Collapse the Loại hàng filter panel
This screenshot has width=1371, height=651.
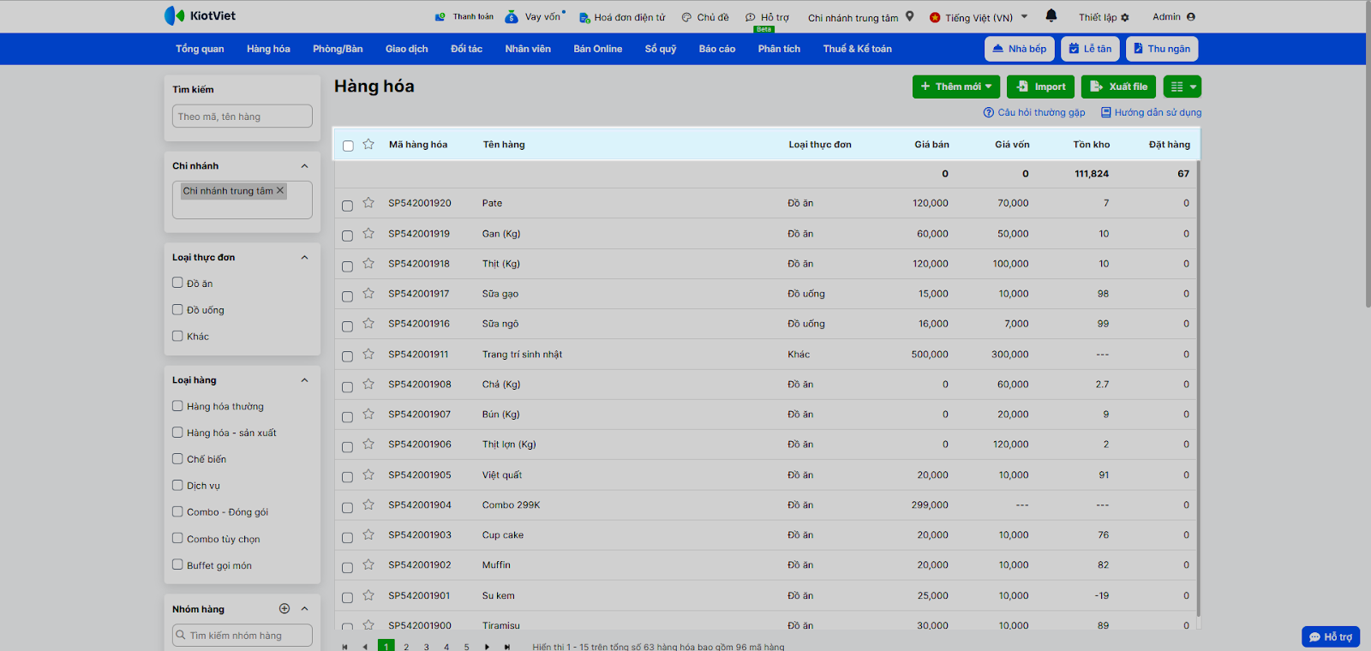pos(304,379)
